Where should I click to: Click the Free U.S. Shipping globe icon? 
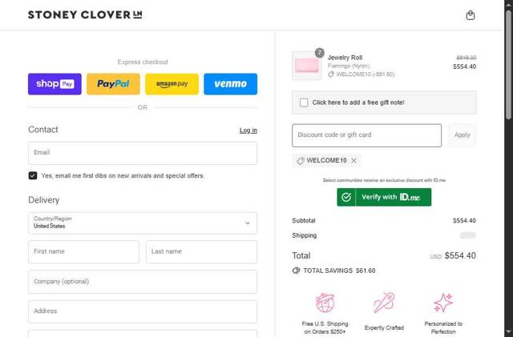tap(325, 303)
